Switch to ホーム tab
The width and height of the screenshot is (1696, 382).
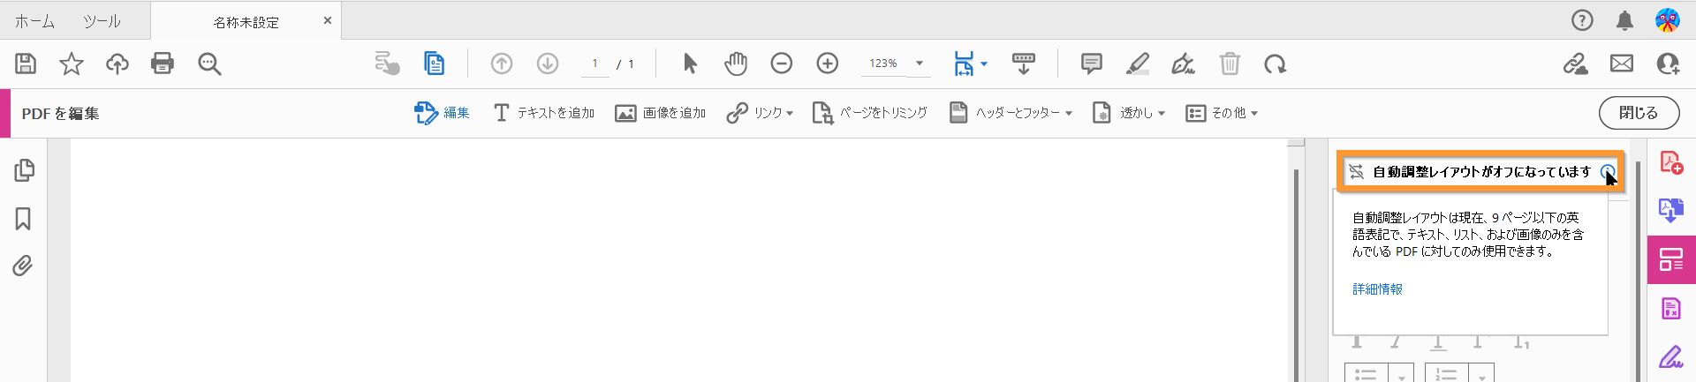pos(34,21)
